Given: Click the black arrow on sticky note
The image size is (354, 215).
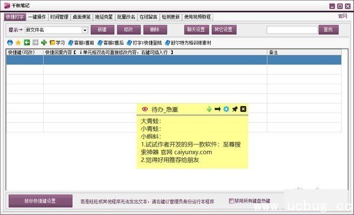Looking at the screenshot, I should [x=217, y=109].
